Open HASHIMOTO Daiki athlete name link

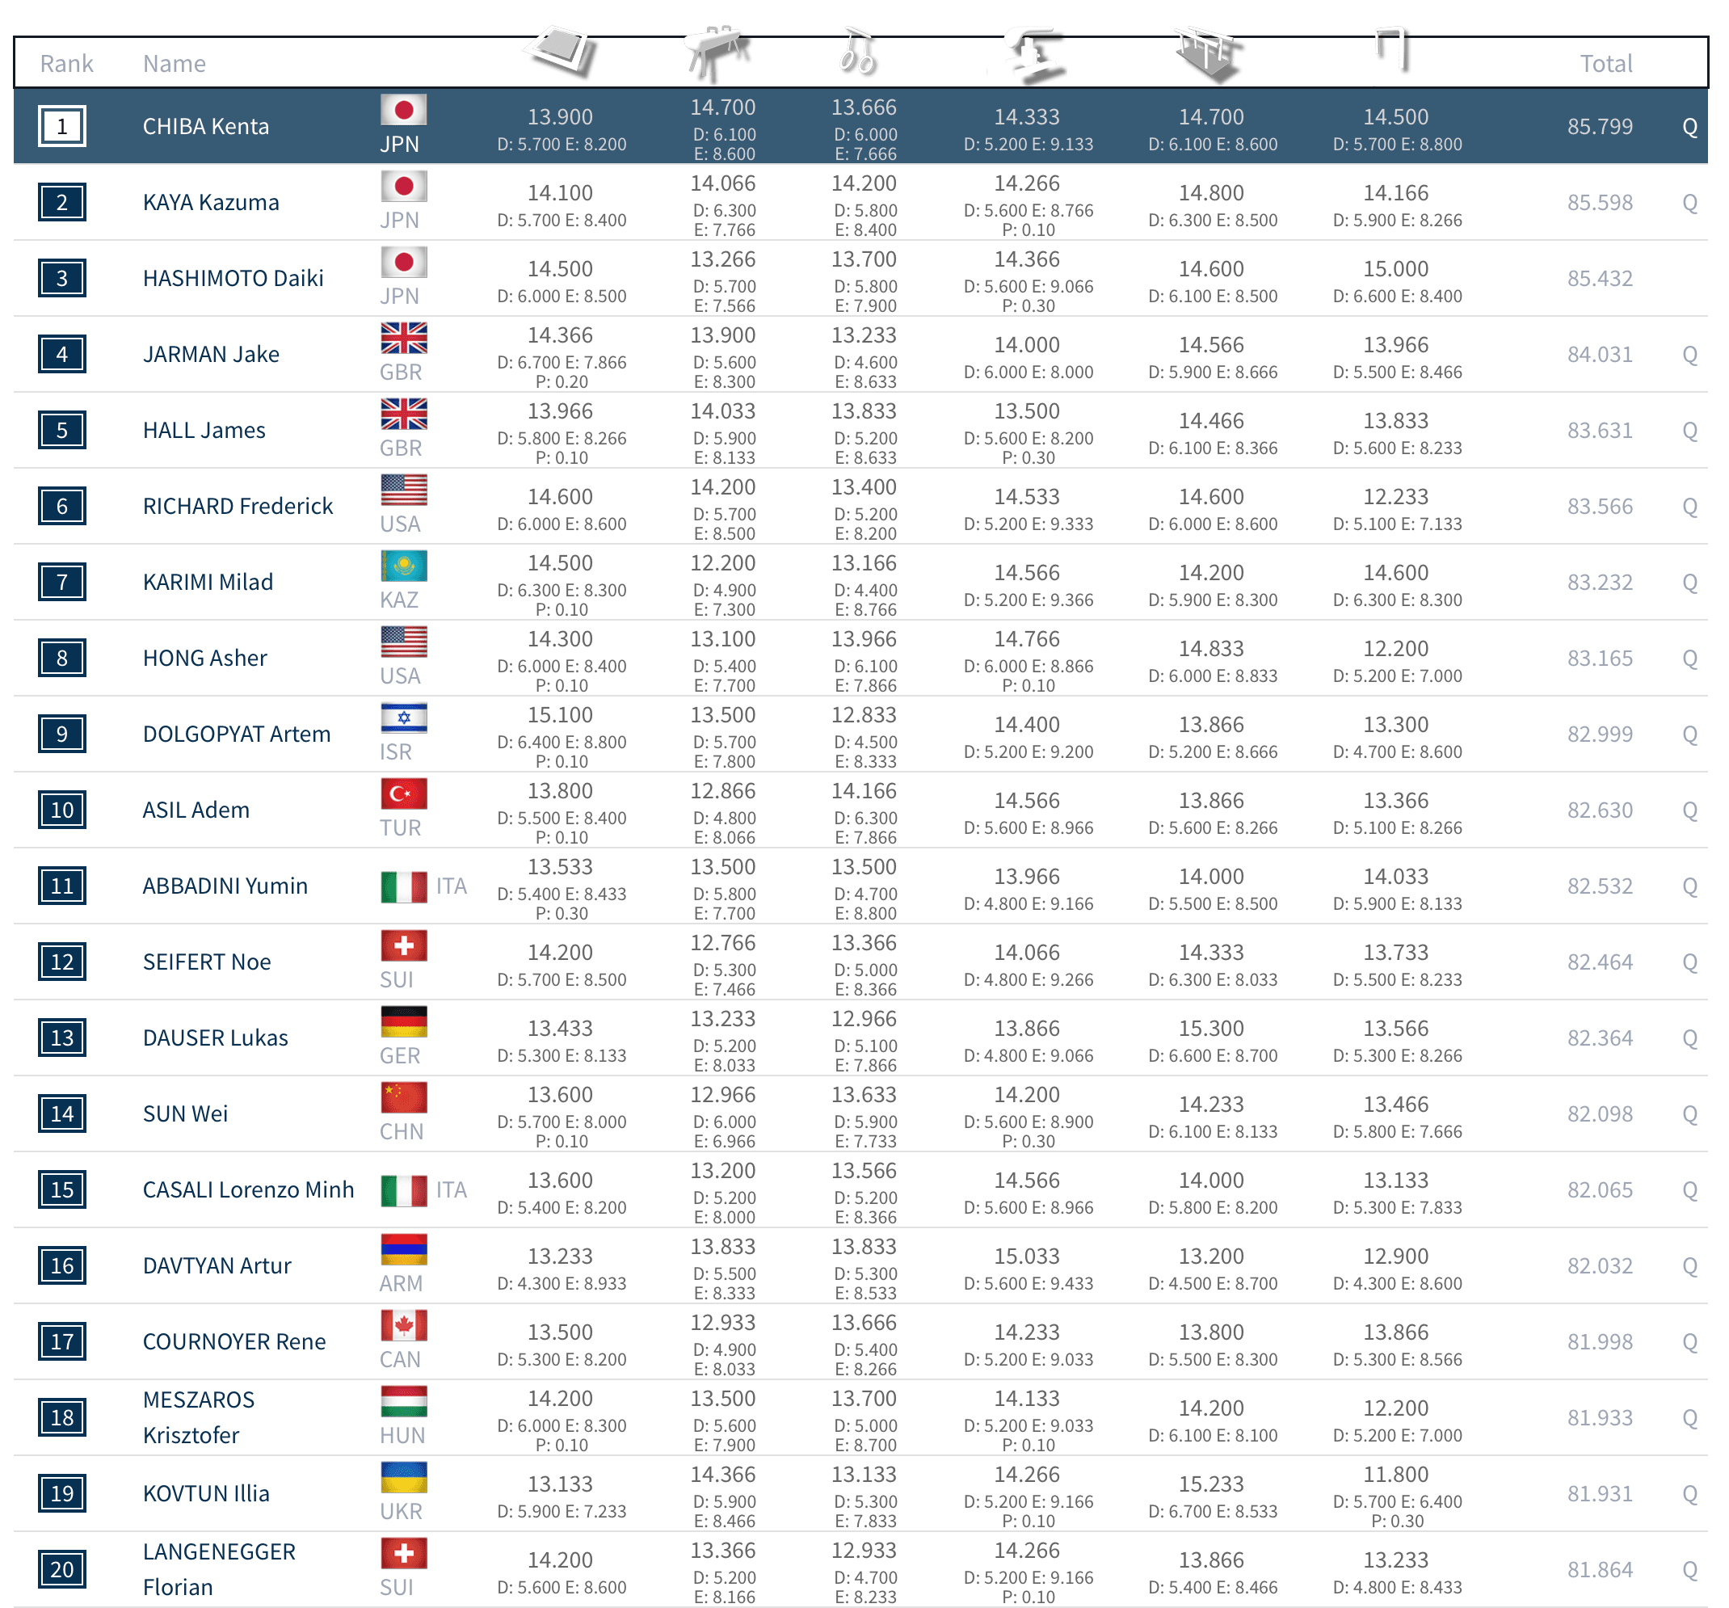233,278
